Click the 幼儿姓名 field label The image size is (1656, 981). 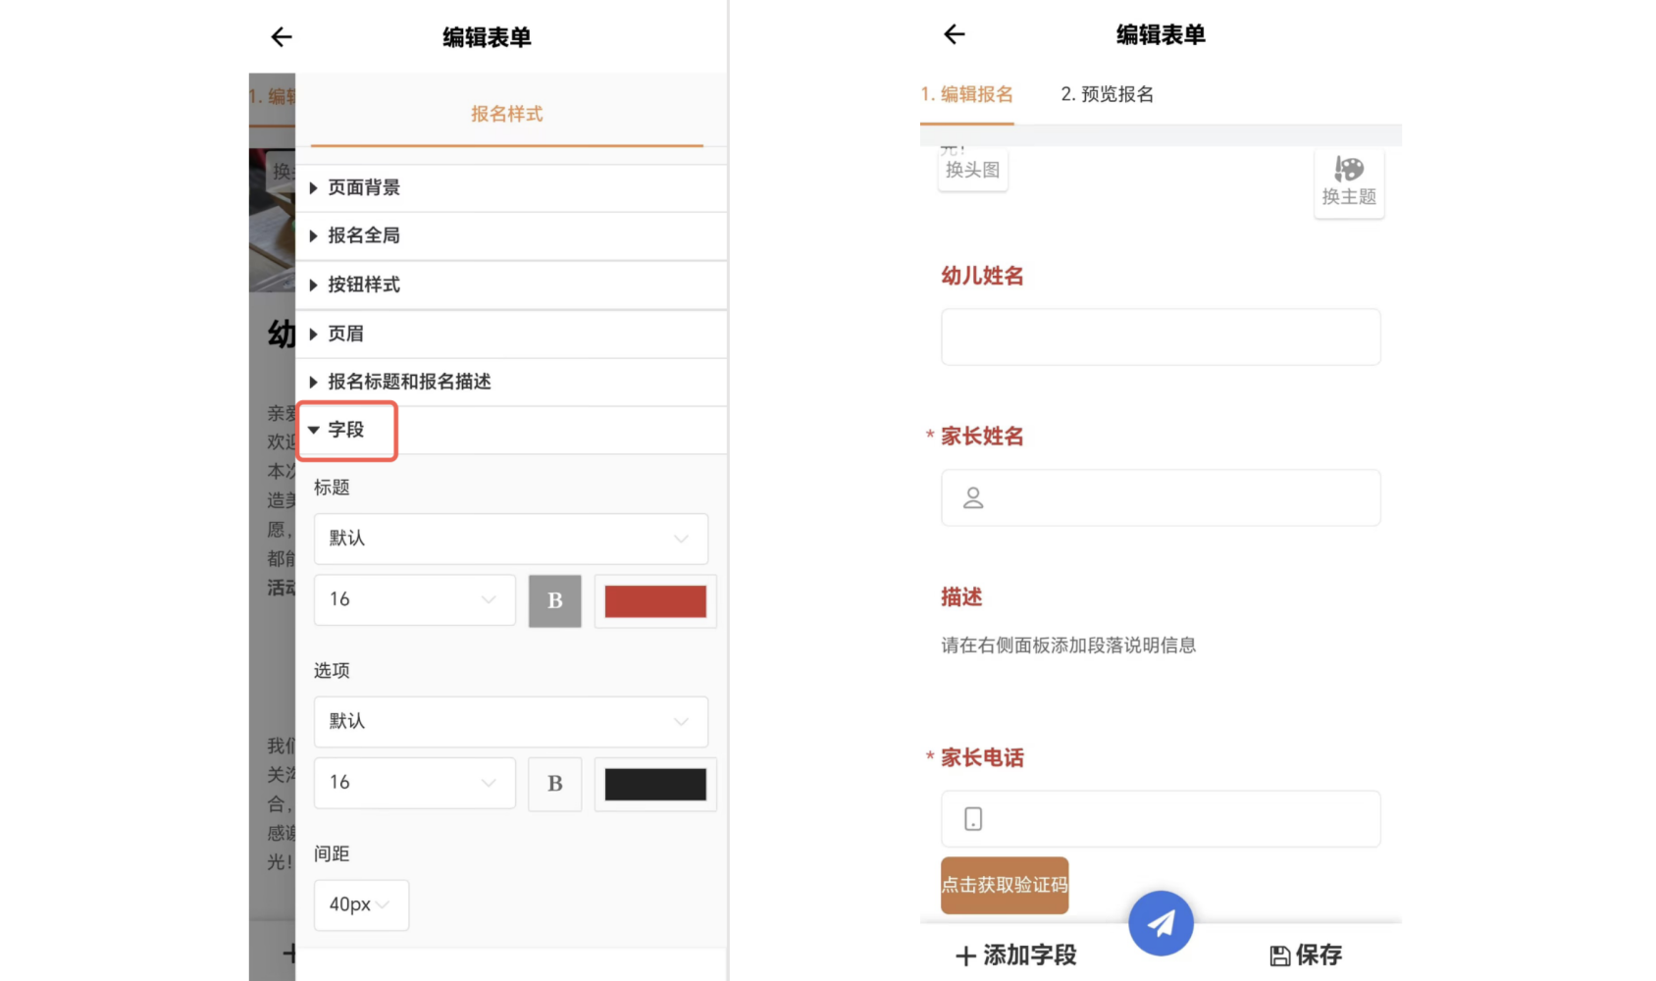tap(982, 276)
